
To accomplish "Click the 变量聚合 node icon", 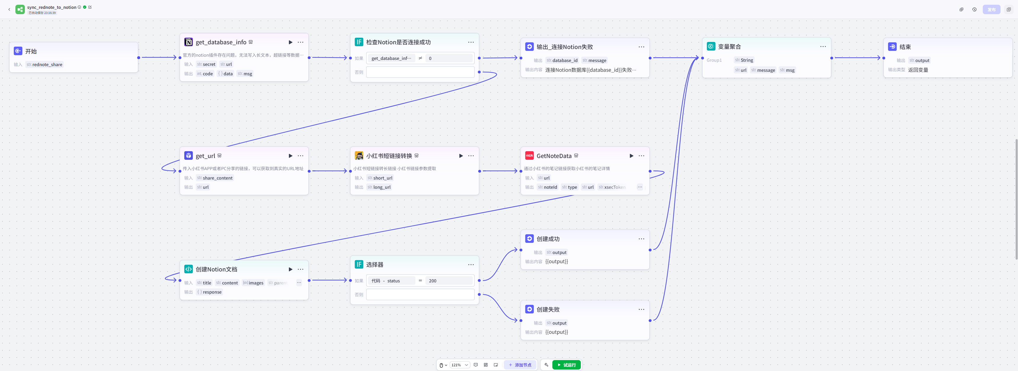I will pyautogui.click(x=711, y=47).
